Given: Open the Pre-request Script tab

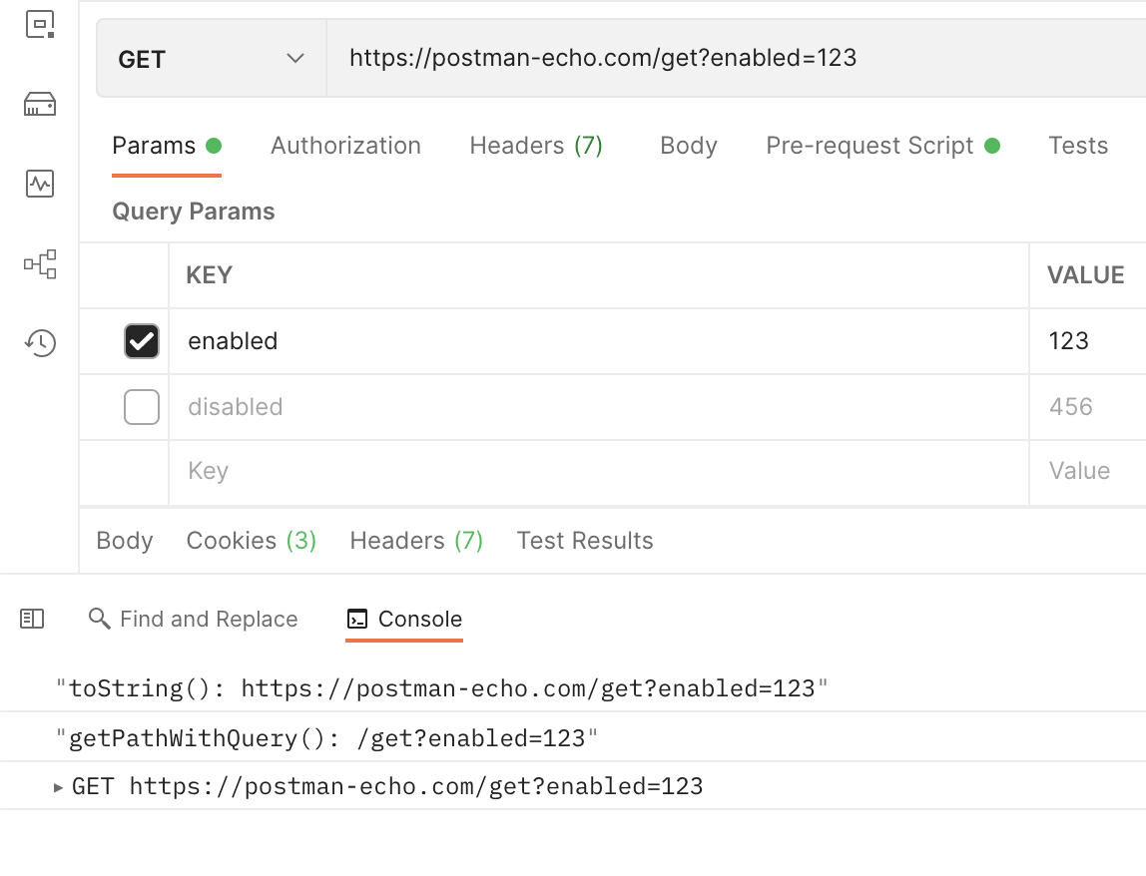Looking at the screenshot, I should 868,145.
